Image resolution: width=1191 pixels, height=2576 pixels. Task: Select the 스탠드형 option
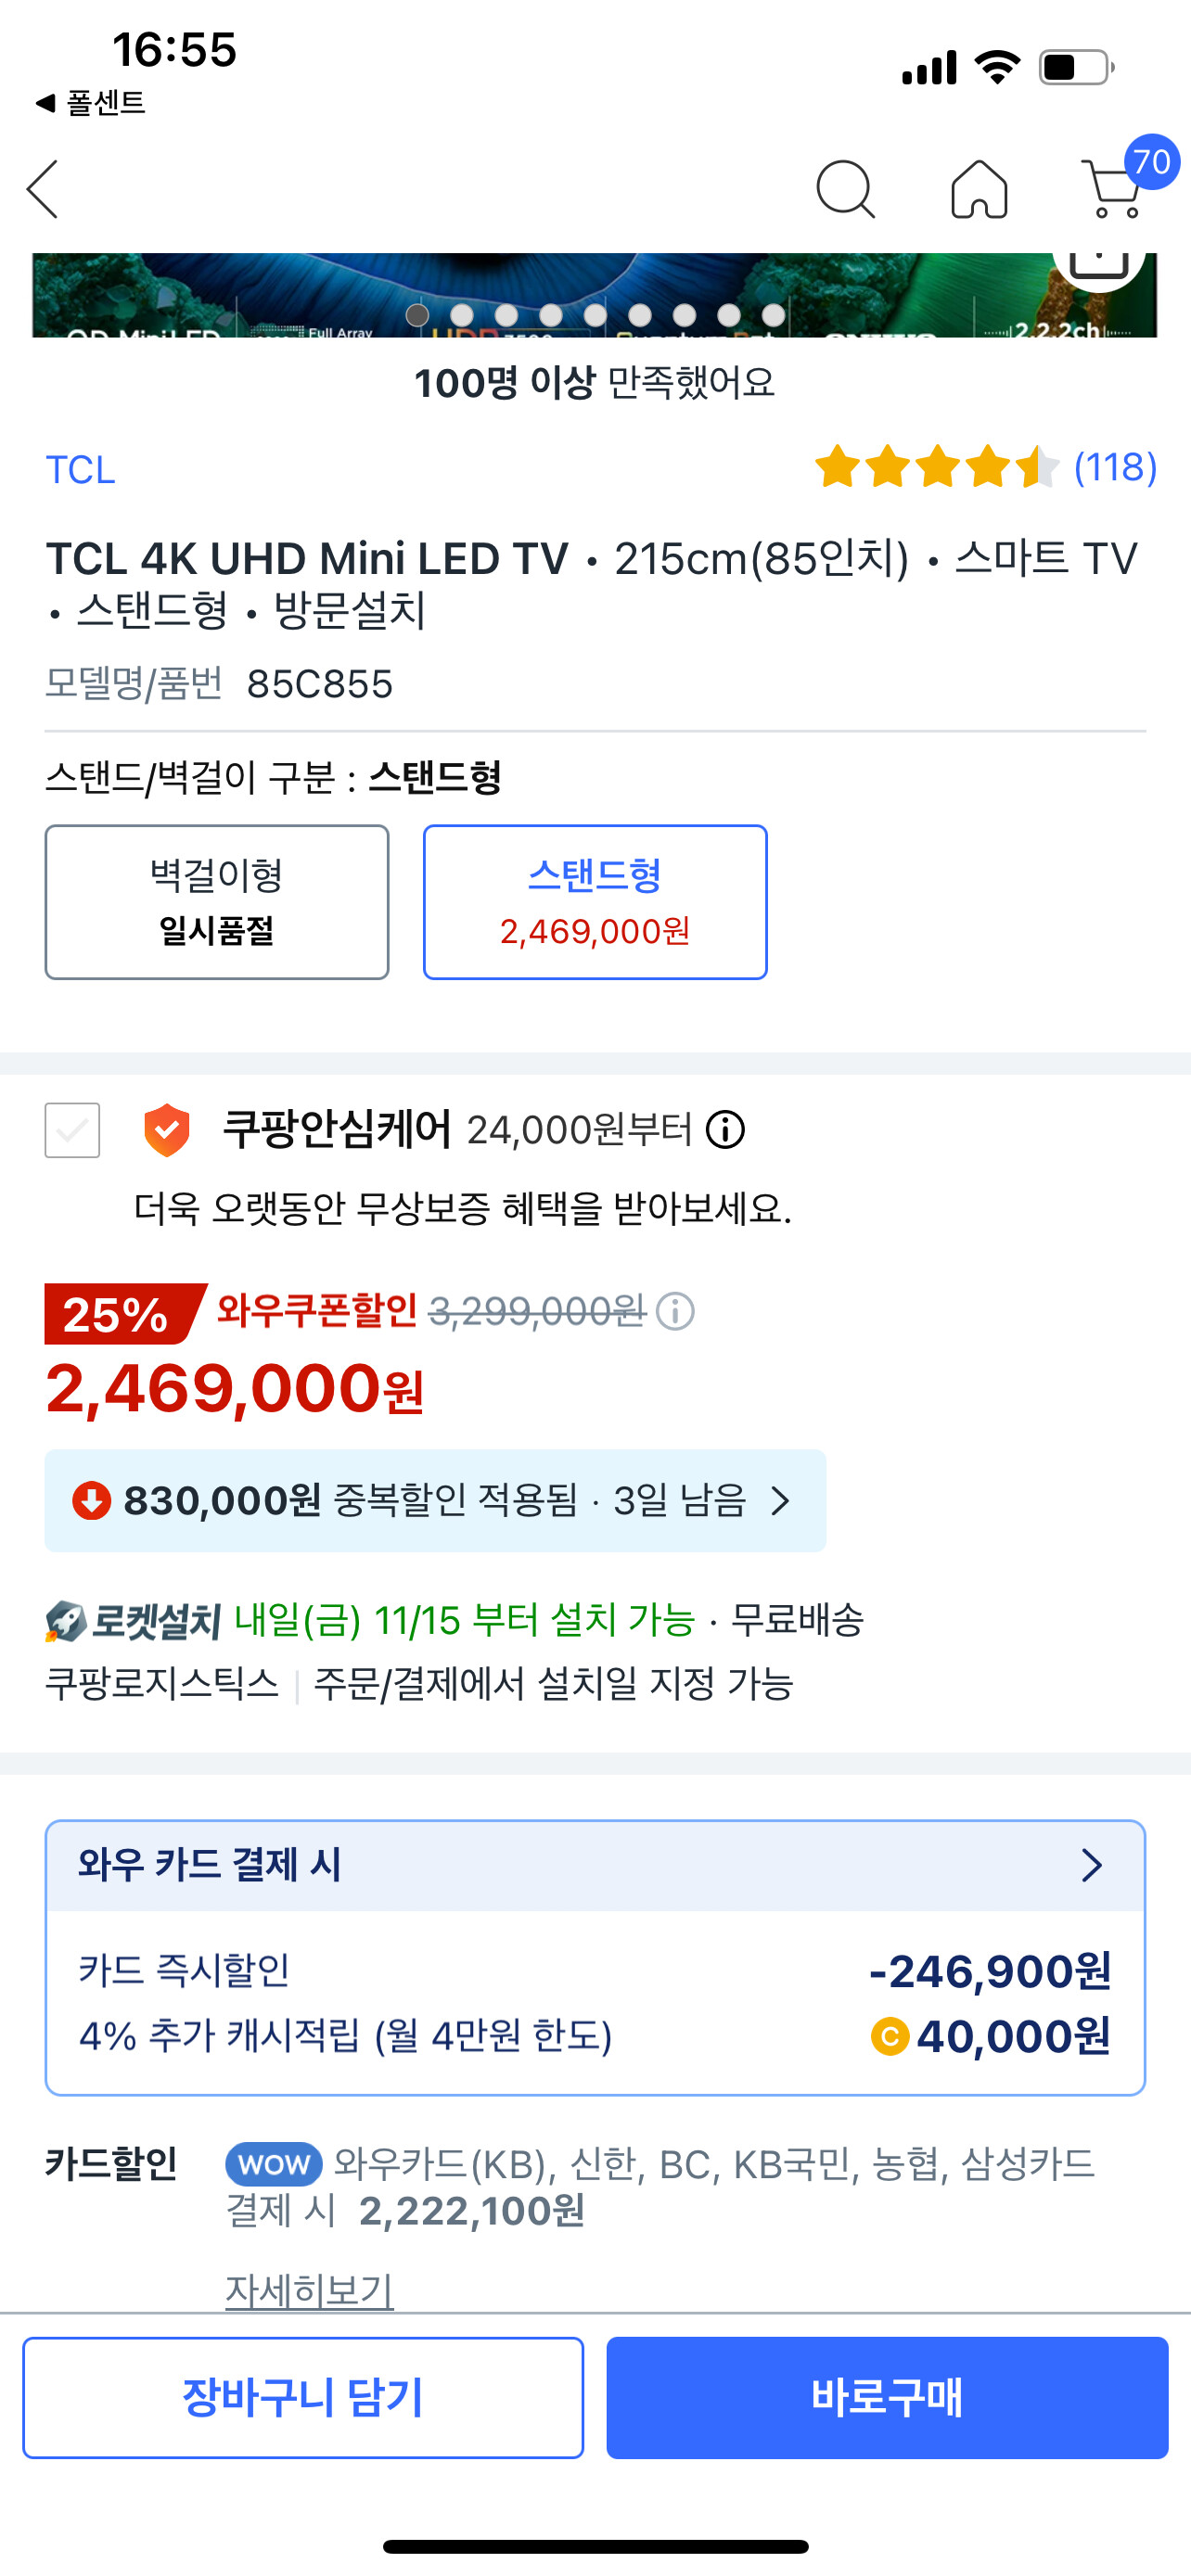[595, 902]
